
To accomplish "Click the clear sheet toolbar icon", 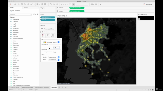I will 45,4.
